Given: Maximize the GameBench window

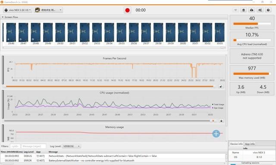Looking at the screenshot, I should pos(262,2).
